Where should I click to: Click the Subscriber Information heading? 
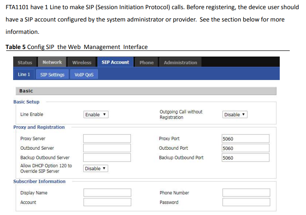pyautogui.click(x=39, y=182)
